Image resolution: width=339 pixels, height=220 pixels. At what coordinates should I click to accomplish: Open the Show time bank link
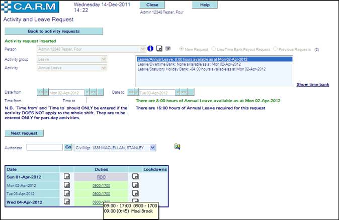click(x=312, y=85)
